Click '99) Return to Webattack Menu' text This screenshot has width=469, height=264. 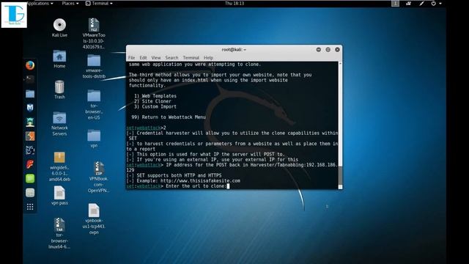click(x=169, y=117)
